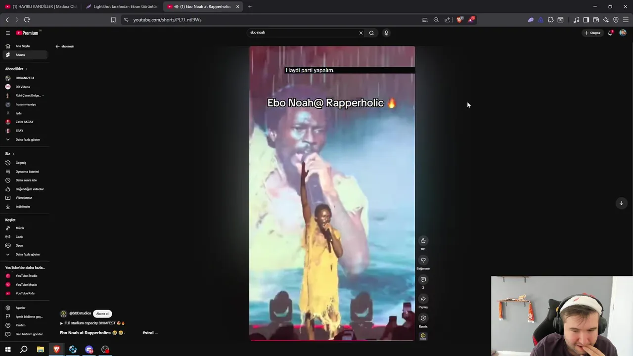633x356 pixels.
Task: Bookmark this page
Action: coord(113,20)
